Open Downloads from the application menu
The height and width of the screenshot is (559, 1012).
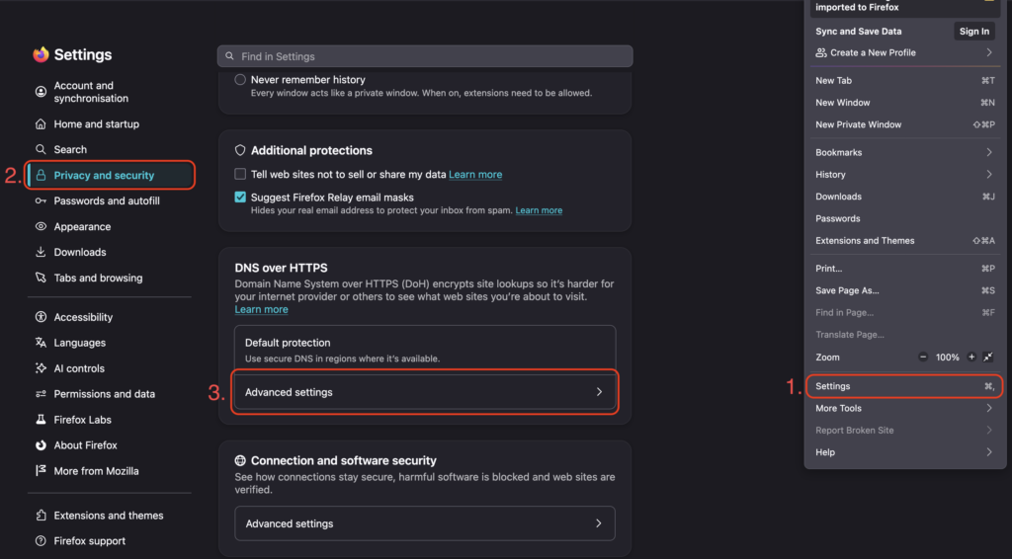[904, 197]
